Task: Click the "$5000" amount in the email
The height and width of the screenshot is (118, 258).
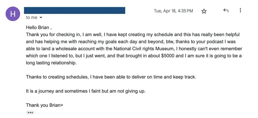Action: coord(168,56)
